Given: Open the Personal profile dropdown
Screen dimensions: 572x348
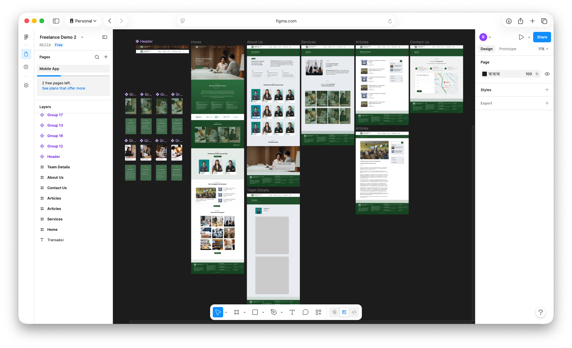Looking at the screenshot, I should tap(84, 21).
